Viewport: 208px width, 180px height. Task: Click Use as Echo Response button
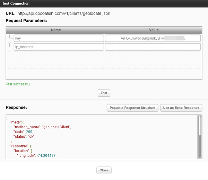click(x=181, y=108)
